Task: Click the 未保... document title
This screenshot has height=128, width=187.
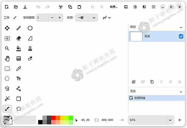Action: pyautogui.click(x=114, y=7)
